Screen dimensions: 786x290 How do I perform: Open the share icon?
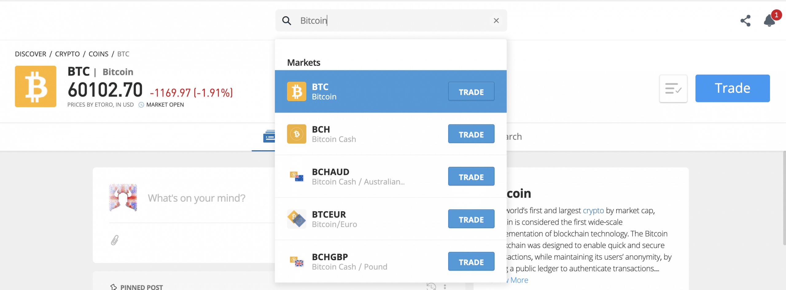745,21
